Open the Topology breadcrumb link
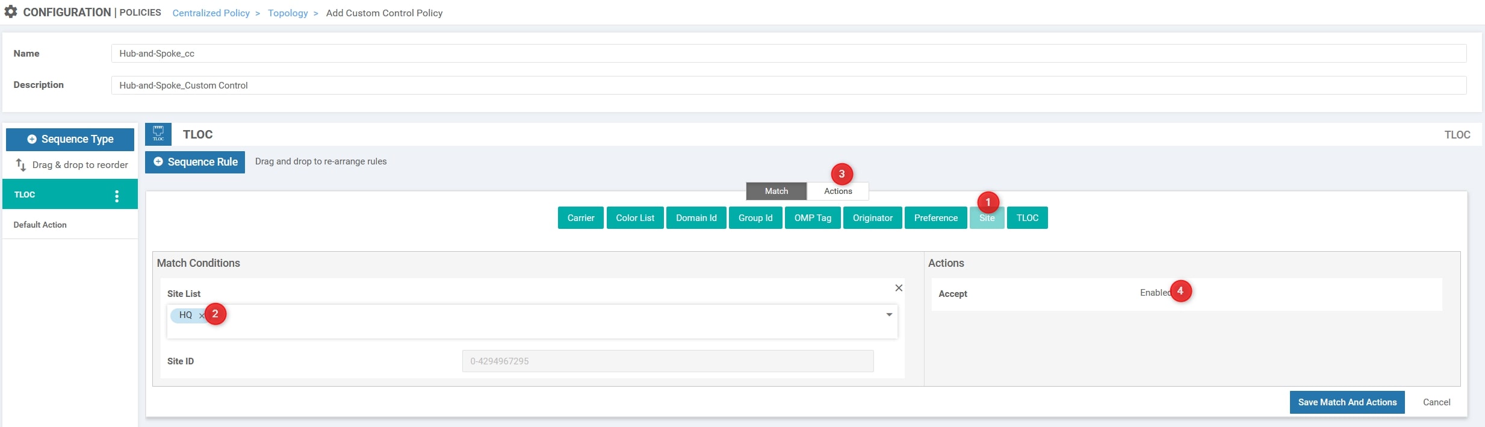The width and height of the screenshot is (1485, 427). [x=288, y=13]
